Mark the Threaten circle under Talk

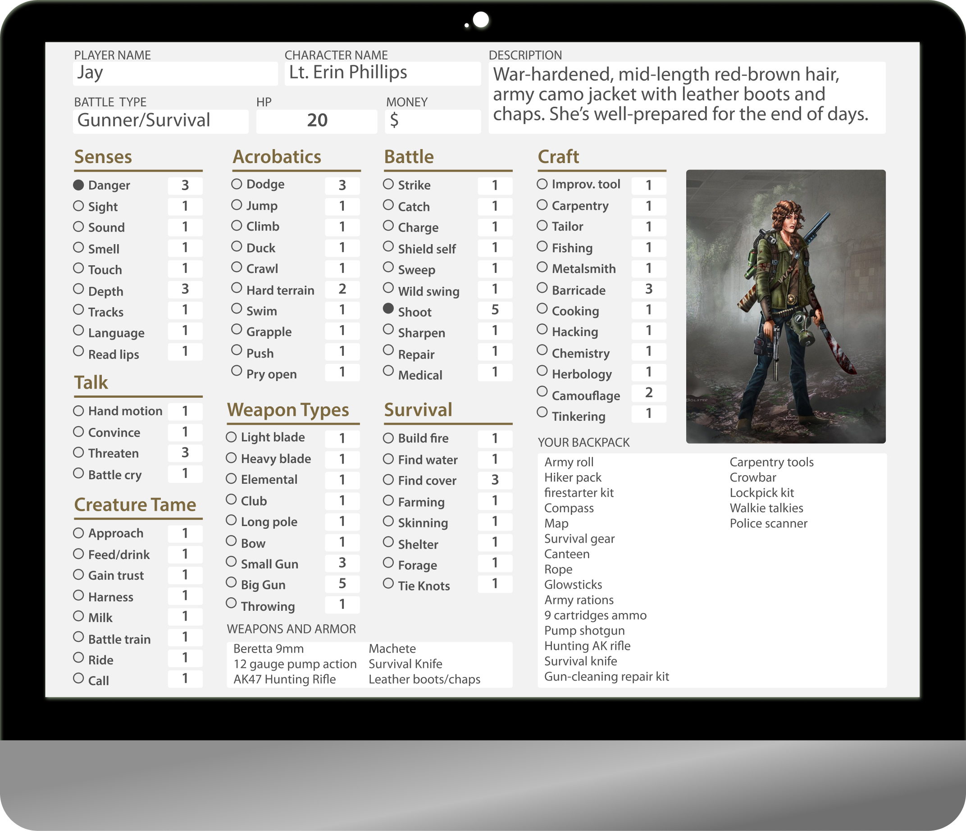[x=78, y=452]
